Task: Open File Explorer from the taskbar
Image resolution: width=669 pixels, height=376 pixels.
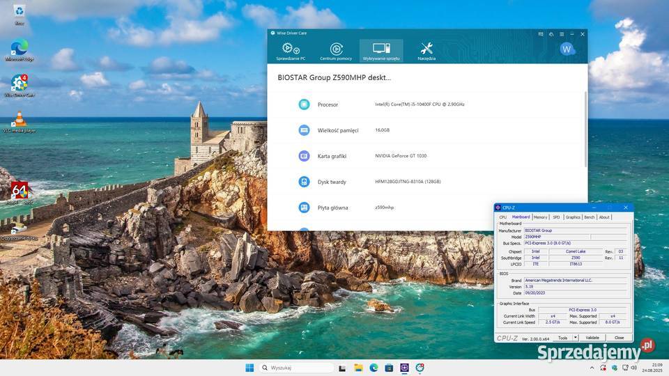Action: (x=358, y=368)
